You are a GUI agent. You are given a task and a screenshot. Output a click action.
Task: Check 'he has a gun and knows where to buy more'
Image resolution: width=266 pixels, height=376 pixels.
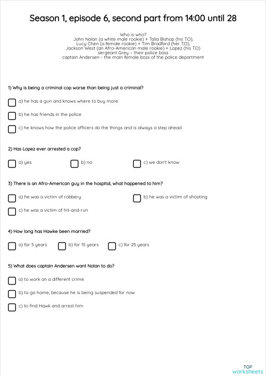(x=12, y=103)
